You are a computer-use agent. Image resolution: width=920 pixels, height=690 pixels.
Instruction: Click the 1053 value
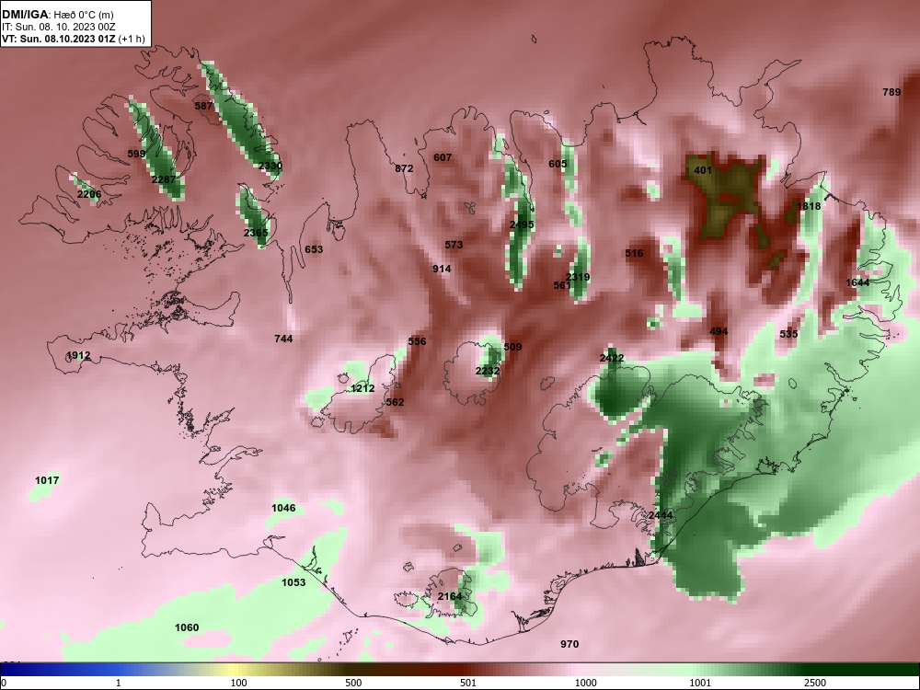(x=293, y=582)
